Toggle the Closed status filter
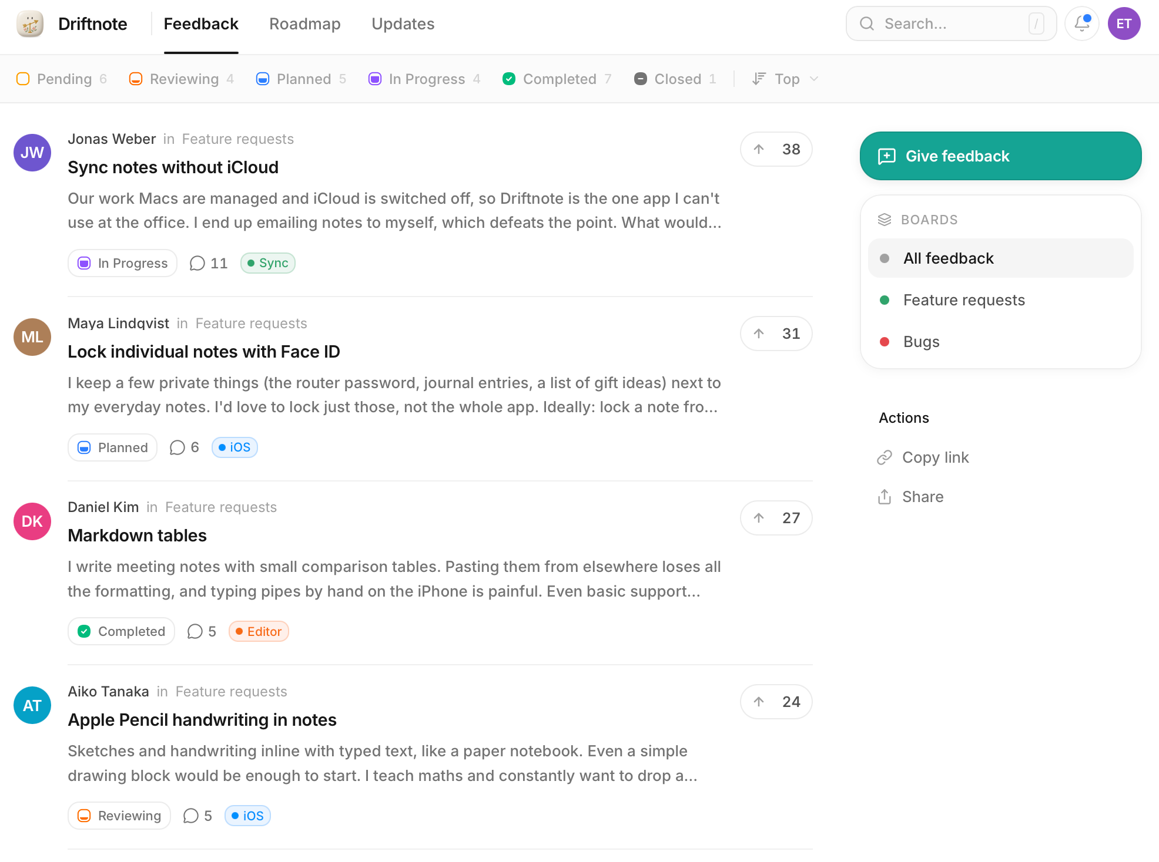1159x862 pixels. (675, 79)
